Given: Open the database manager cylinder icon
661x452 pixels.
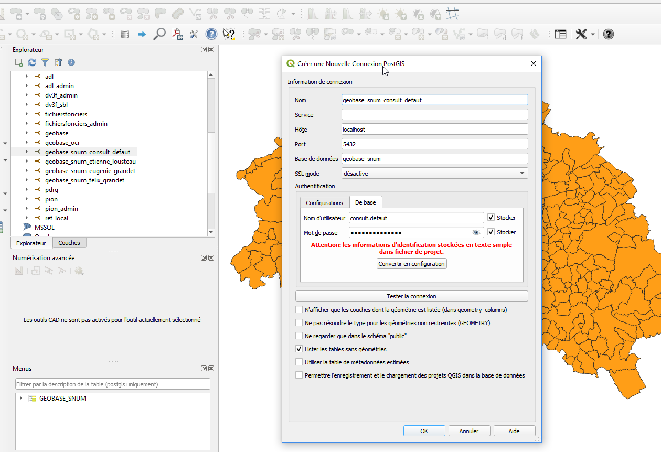Looking at the screenshot, I should click(124, 35).
